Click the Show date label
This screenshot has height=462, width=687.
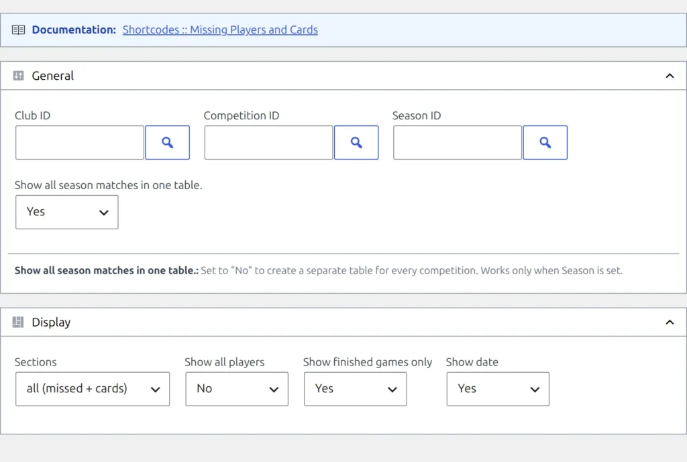click(472, 362)
